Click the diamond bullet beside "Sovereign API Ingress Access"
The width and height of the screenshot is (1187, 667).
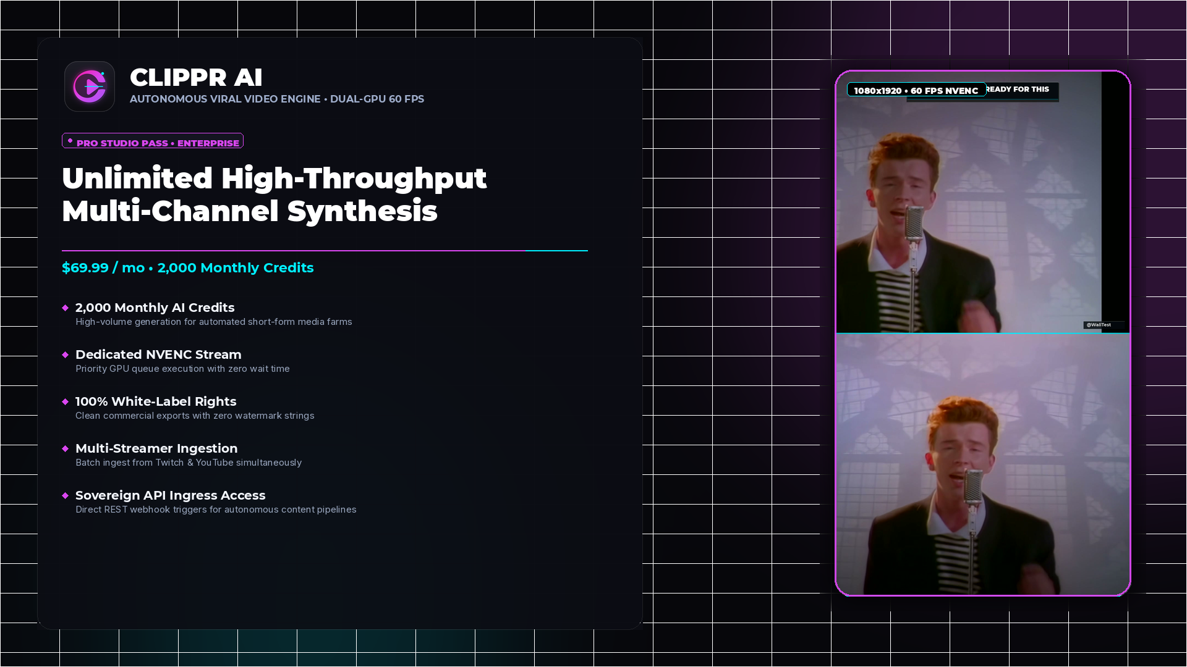tap(66, 495)
